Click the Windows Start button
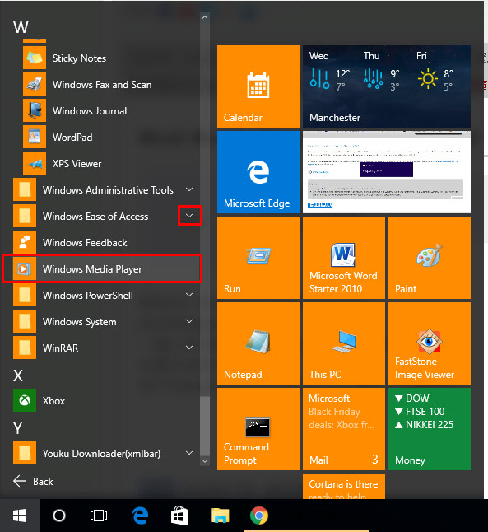The height and width of the screenshot is (532, 488). (x=20, y=516)
